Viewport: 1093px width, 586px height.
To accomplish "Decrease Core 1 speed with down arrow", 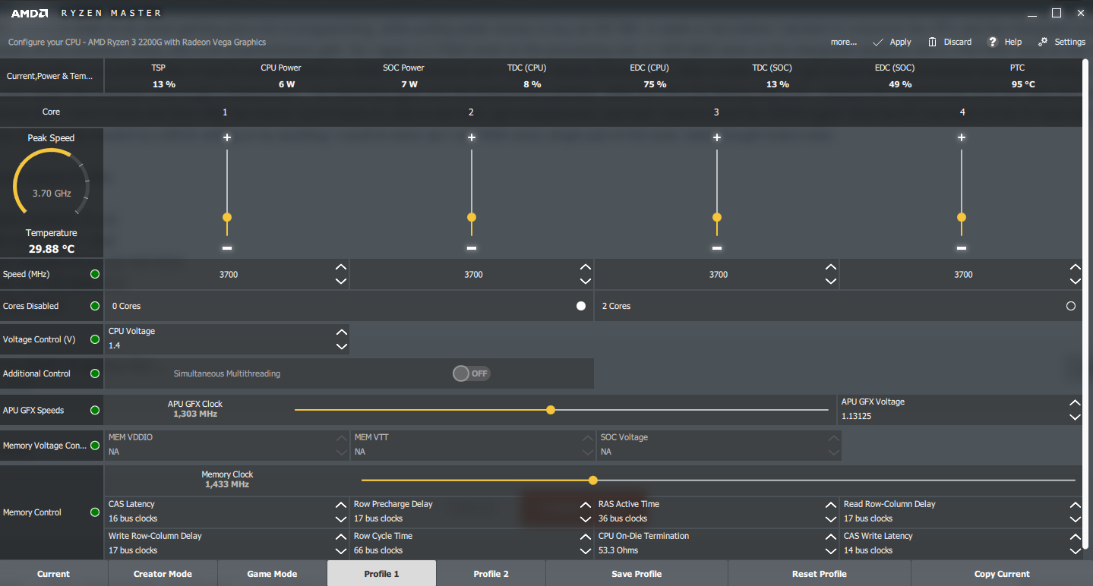I will pos(341,282).
